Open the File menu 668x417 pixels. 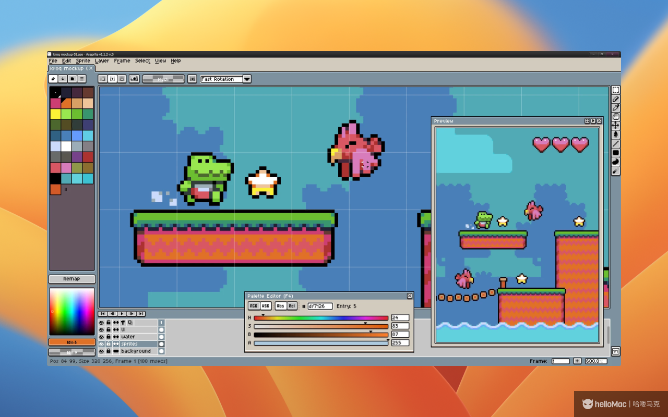[53, 61]
